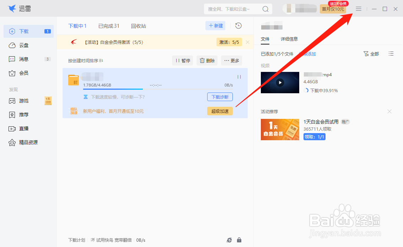Click the 0B/s speed in status bar
Viewport: 403px width, 247px height.
click(x=141, y=240)
